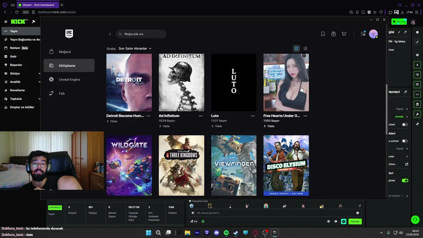423x238 pixels.
Task: Open the Epic launcher notifications and settings icon
Action: click(363, 34)
